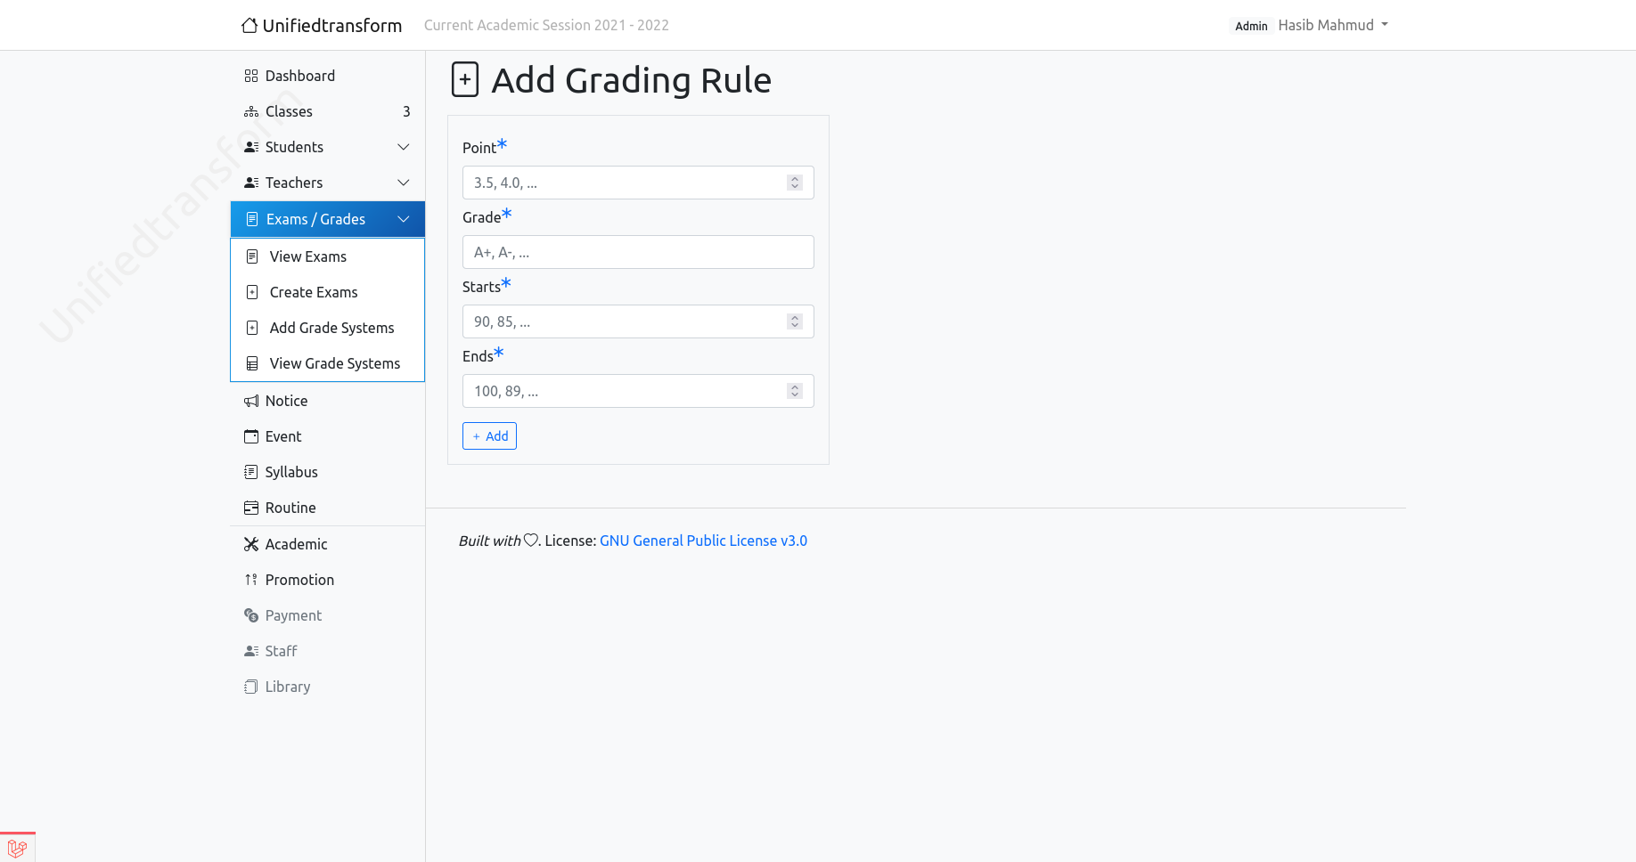Open the Unifiedtransform brand link
1636x862 pixels.
pos(322,25)
